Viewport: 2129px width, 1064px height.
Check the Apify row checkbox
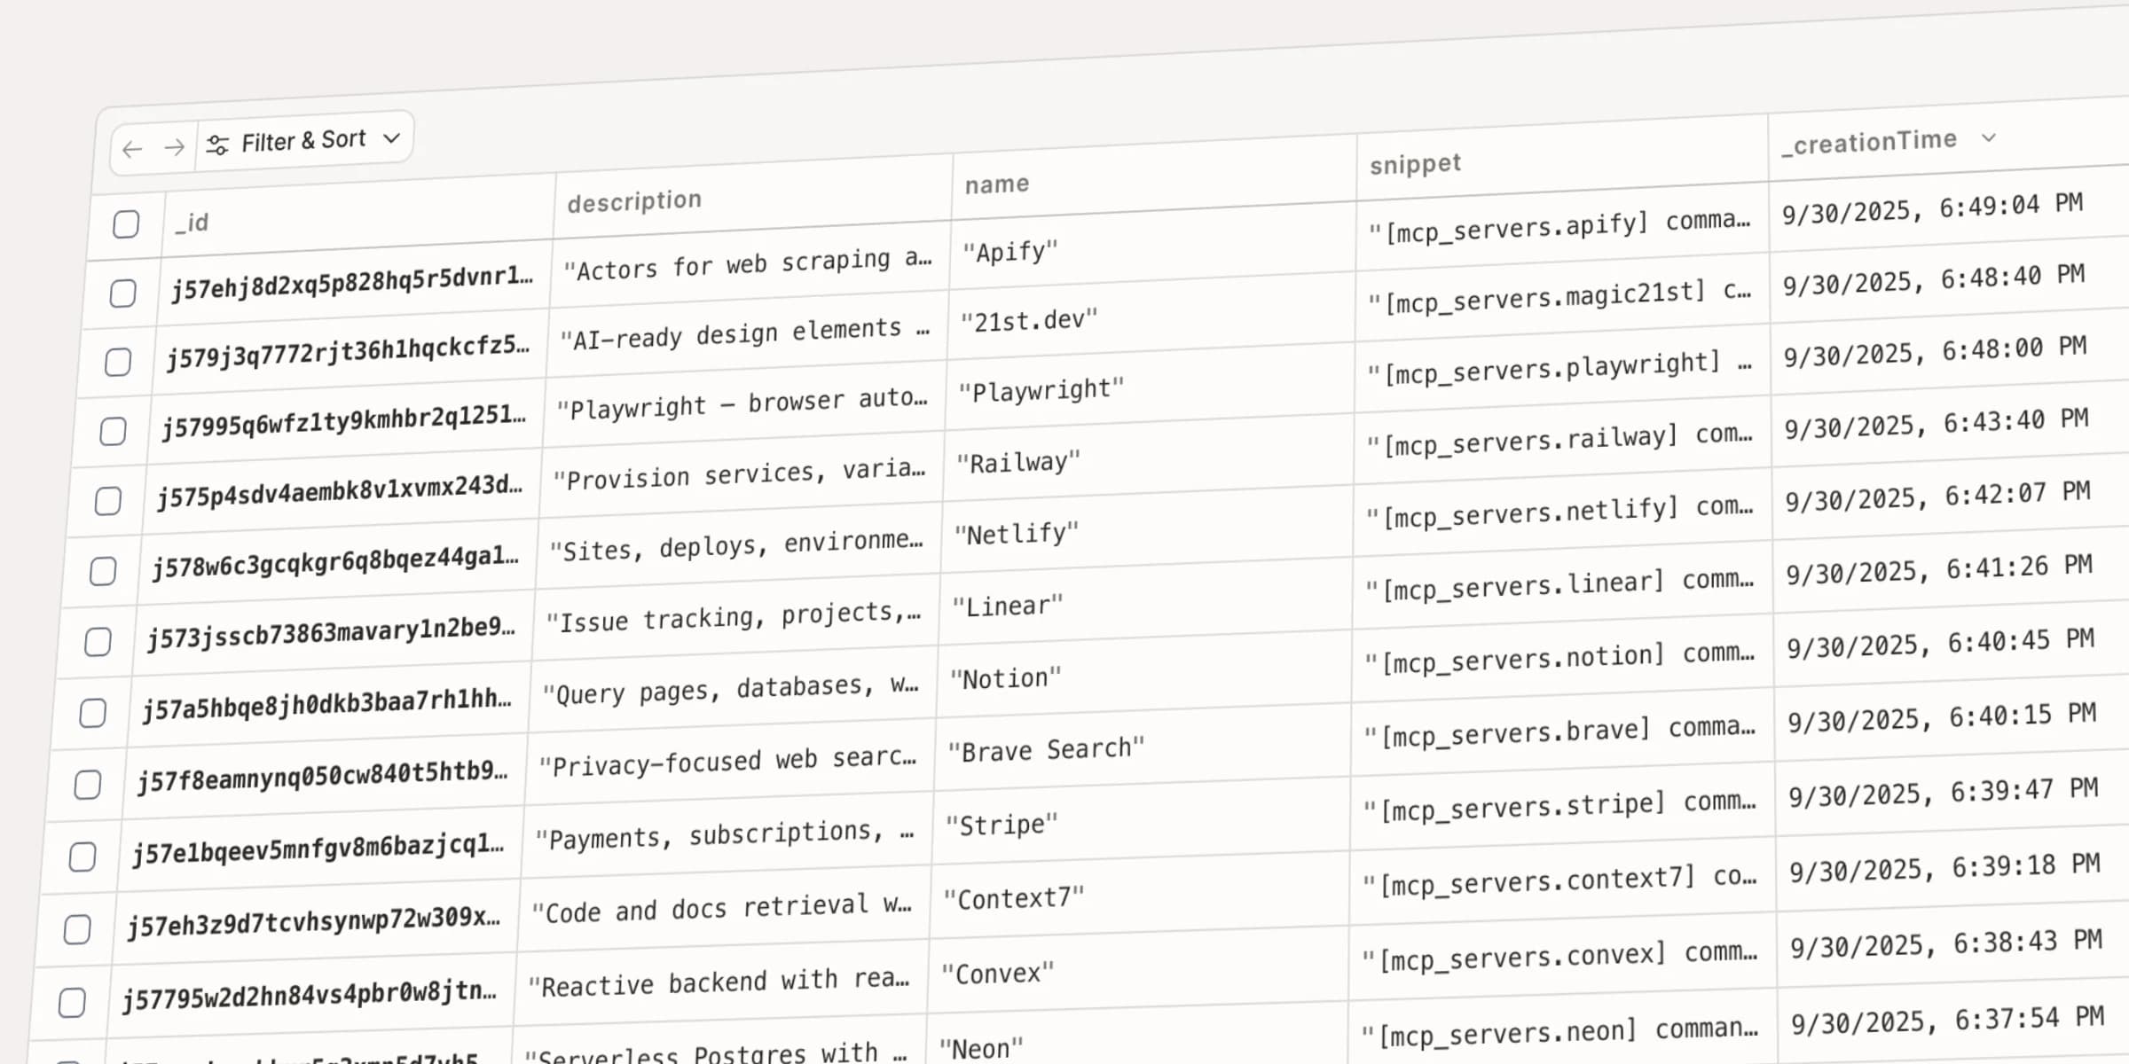click(x=122, y=293)
